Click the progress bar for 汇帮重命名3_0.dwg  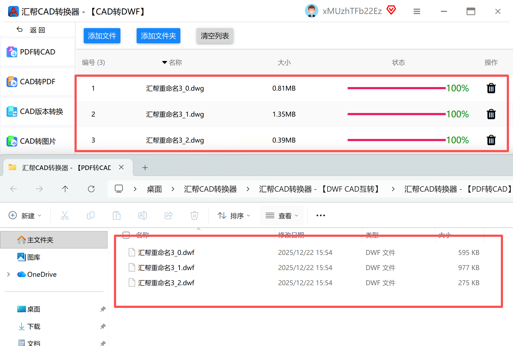(397, 88)
